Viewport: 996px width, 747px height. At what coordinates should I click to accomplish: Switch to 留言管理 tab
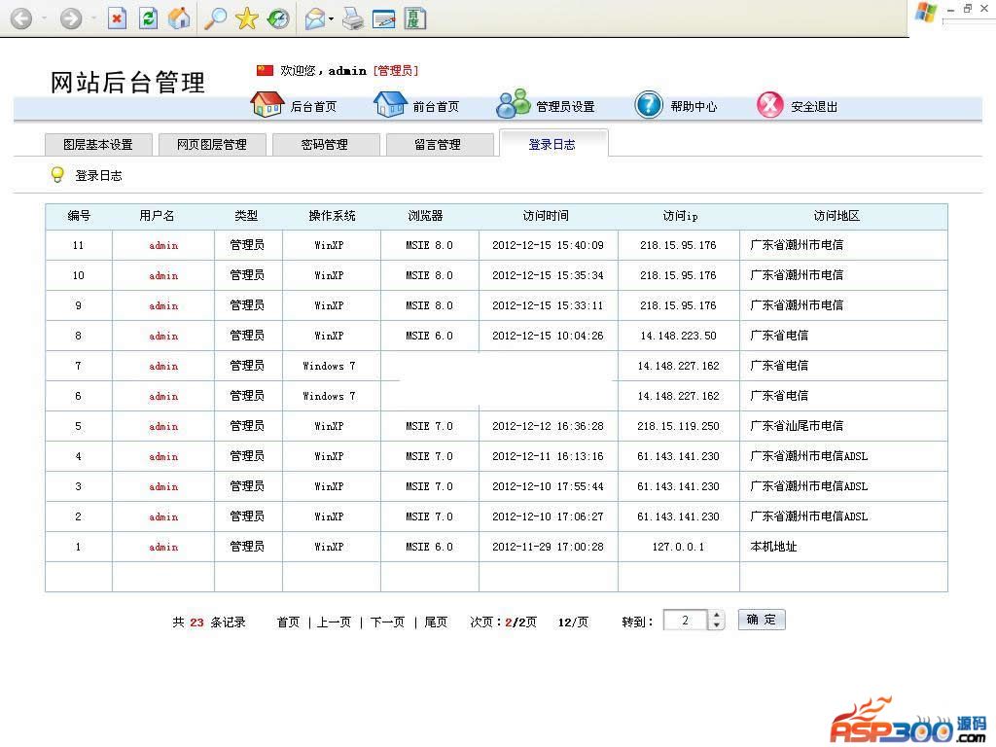tap(439, 145)
